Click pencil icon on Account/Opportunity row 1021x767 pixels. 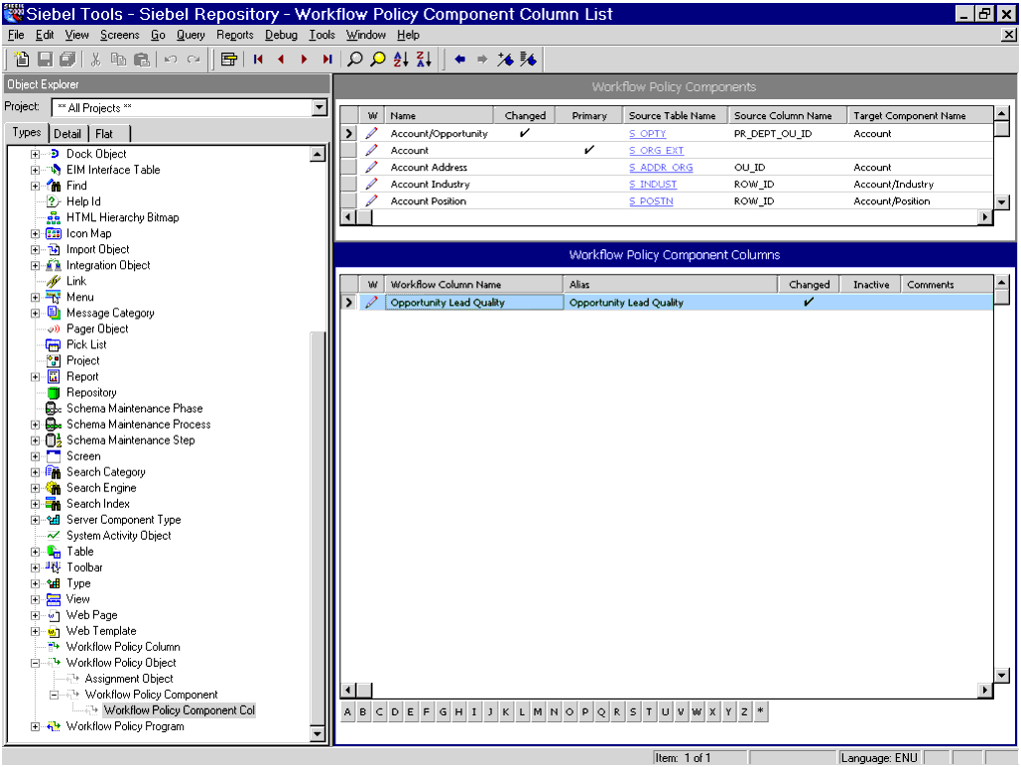[371, 133]
